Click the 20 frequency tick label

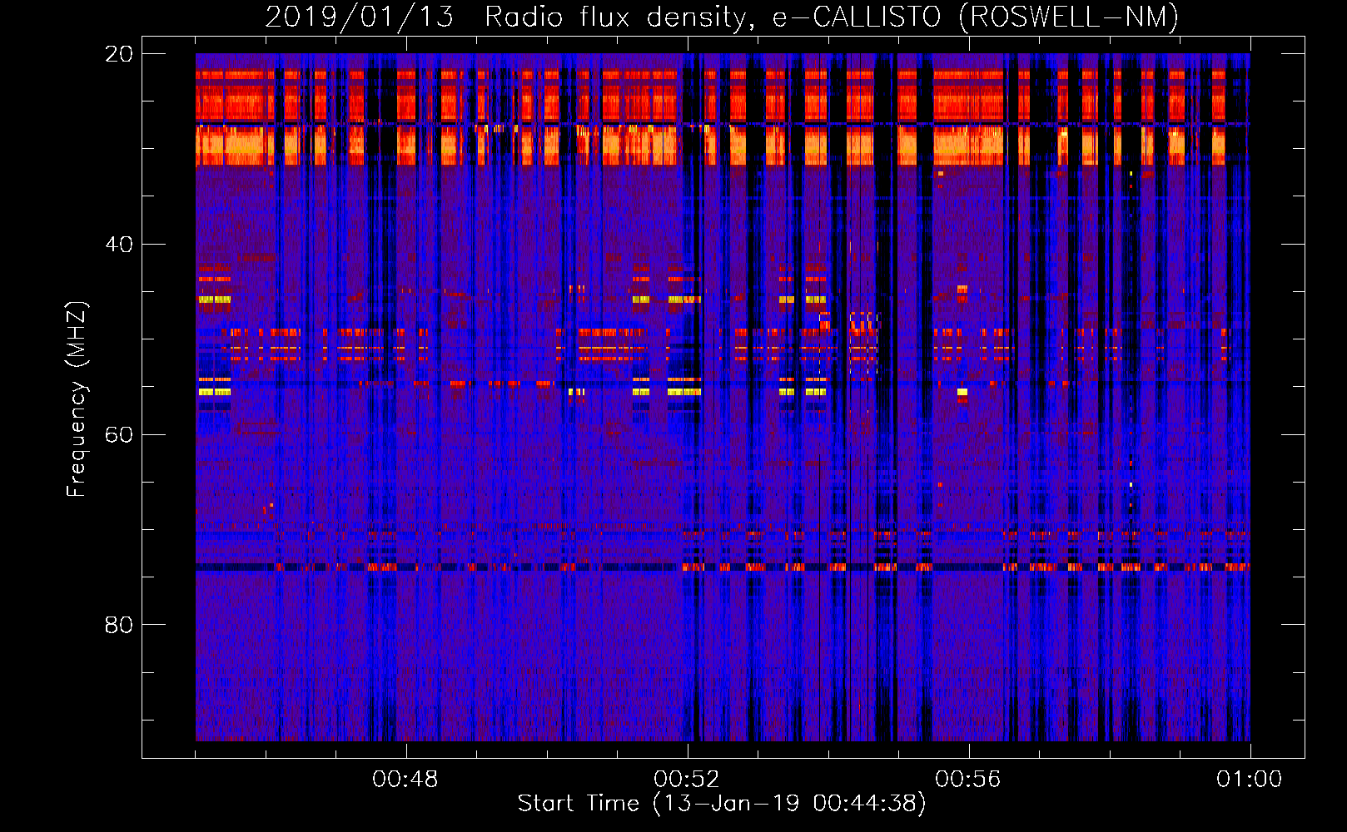point(119,54)
